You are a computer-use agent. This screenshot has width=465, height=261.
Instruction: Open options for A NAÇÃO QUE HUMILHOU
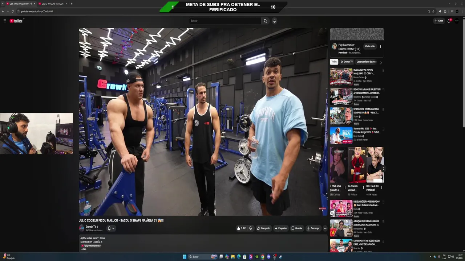click(383, 221)
